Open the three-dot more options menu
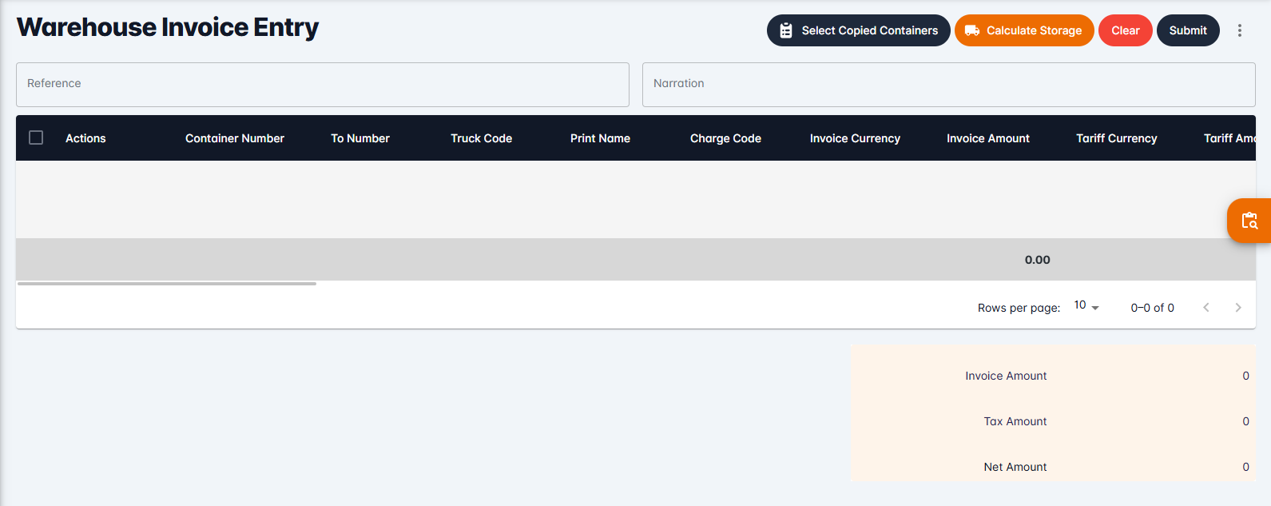The image size is (1271, 506). coord(1240,30)
